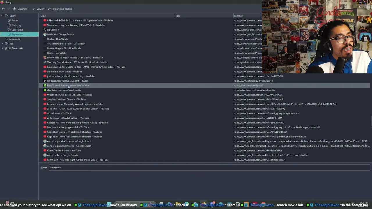
Task: Open the Import and Backup dropdown
Action: tap(61, 9)
